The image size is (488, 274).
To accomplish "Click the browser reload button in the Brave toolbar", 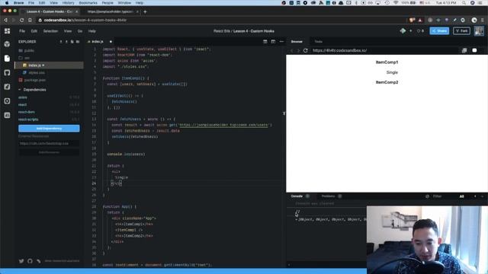I will pos(21,21).
